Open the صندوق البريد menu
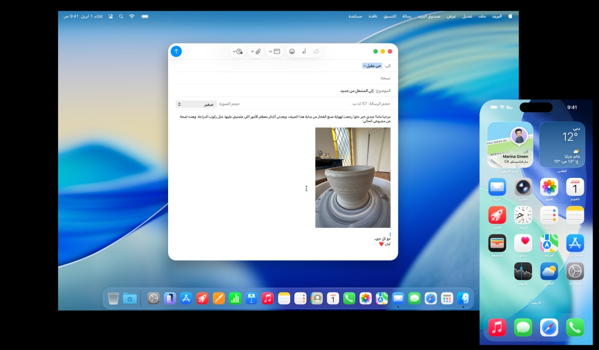Image resolution: width=599 pixels, height=350 pixels. (x=429, y=16)
